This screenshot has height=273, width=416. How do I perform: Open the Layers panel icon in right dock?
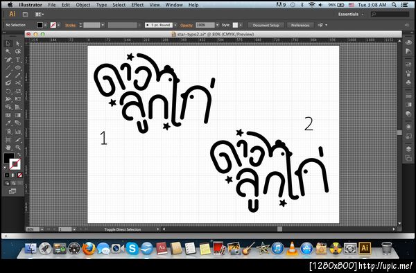(x=408, y=149)
